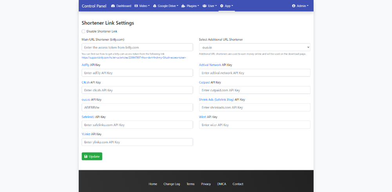Click the Cutpaid API Key input
Screen dimensions: 392x192
point(254,90)
